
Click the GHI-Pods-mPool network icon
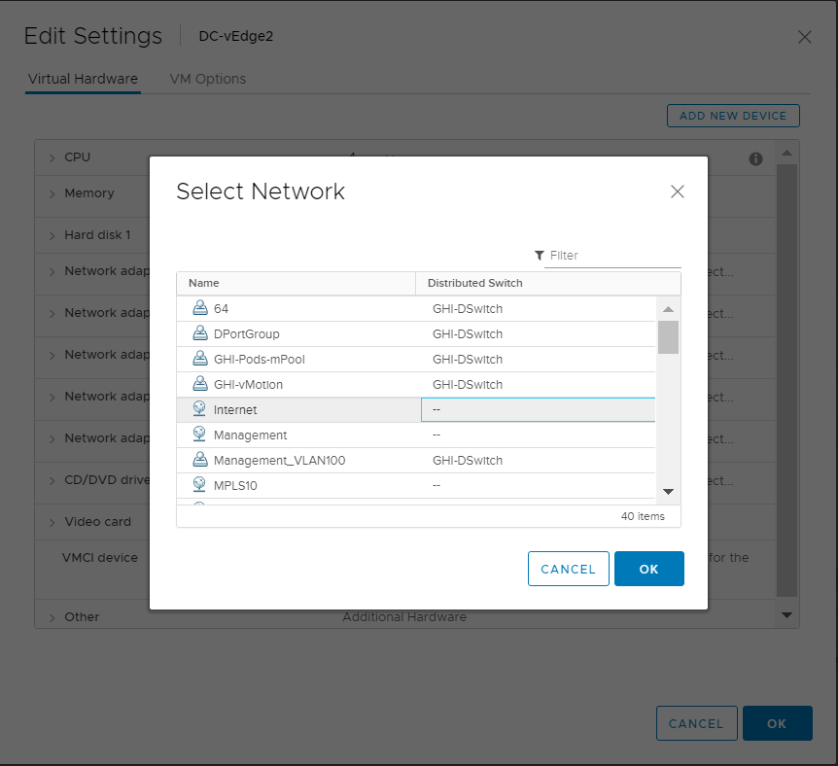(200, 359)
